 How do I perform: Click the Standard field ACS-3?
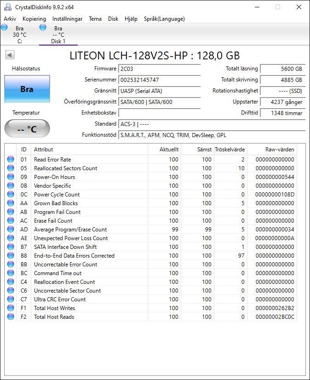(x=212, y=124)
